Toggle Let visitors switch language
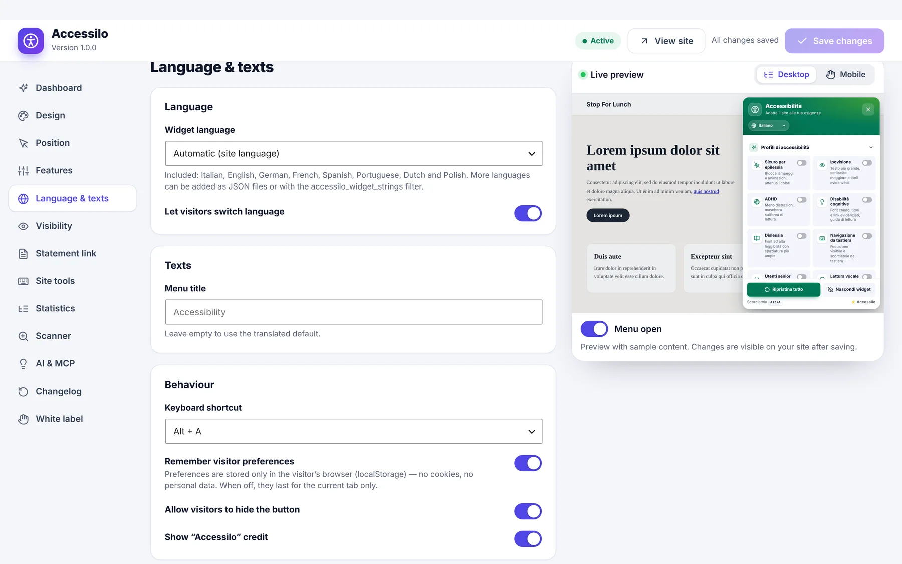The image size is (902, 564). 528,213
